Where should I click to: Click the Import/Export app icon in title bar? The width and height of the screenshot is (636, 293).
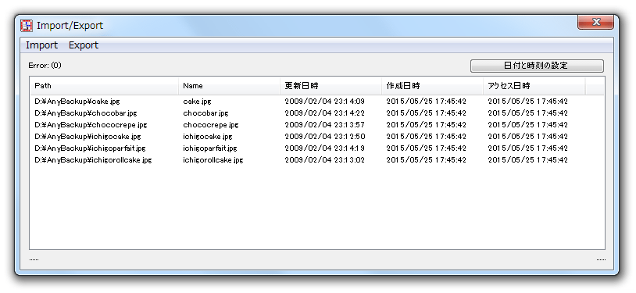27,26
